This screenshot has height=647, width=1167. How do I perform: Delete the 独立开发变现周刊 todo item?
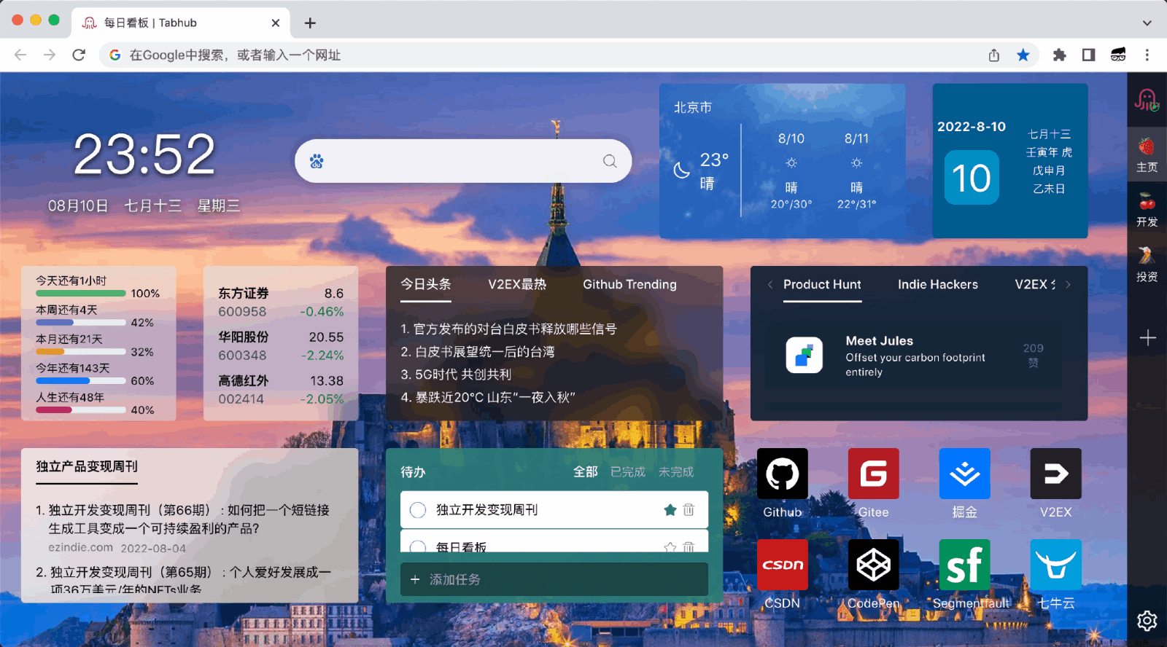click(689, 510)
